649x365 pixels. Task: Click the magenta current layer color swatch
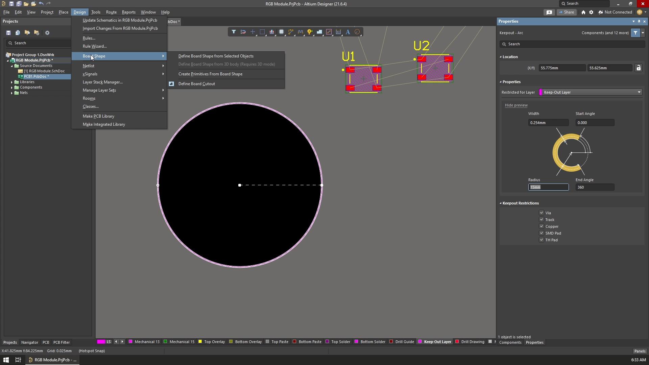click(101, 342)
